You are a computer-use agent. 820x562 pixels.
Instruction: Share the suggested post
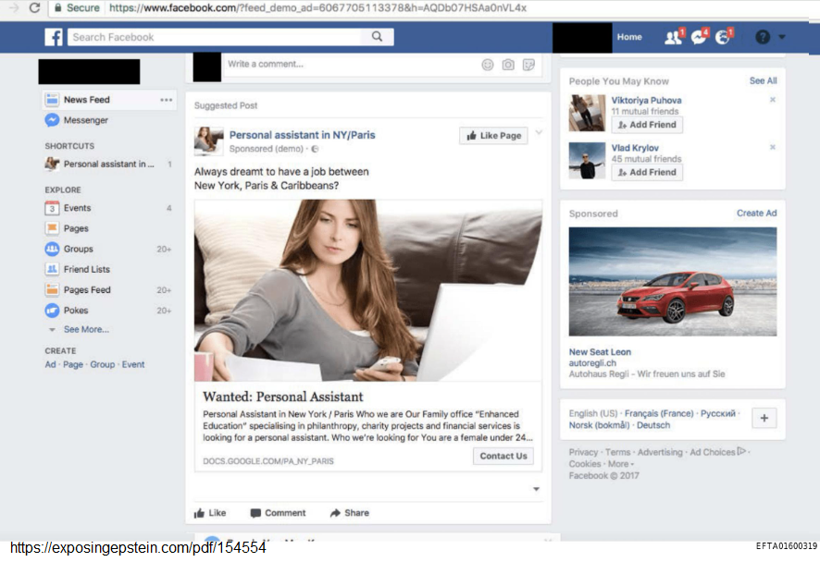(x=349, y=513)
